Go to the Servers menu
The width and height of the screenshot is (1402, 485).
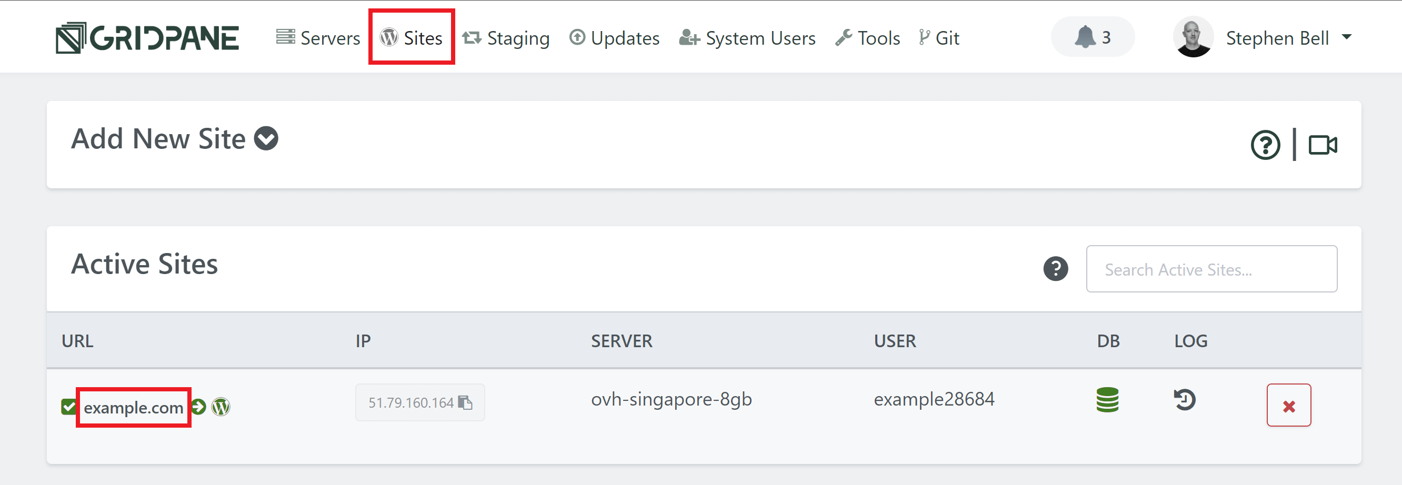318,38
